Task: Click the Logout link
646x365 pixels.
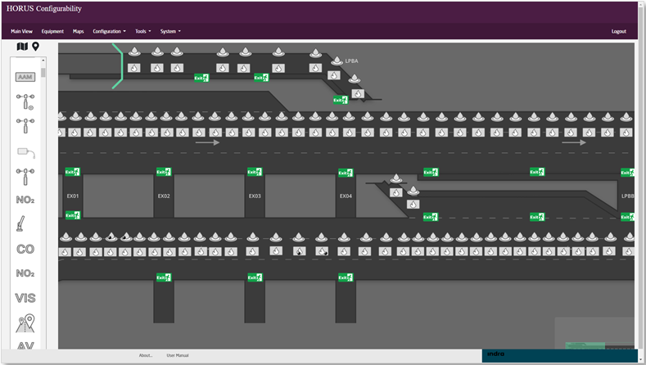Action: coord(618,31)
